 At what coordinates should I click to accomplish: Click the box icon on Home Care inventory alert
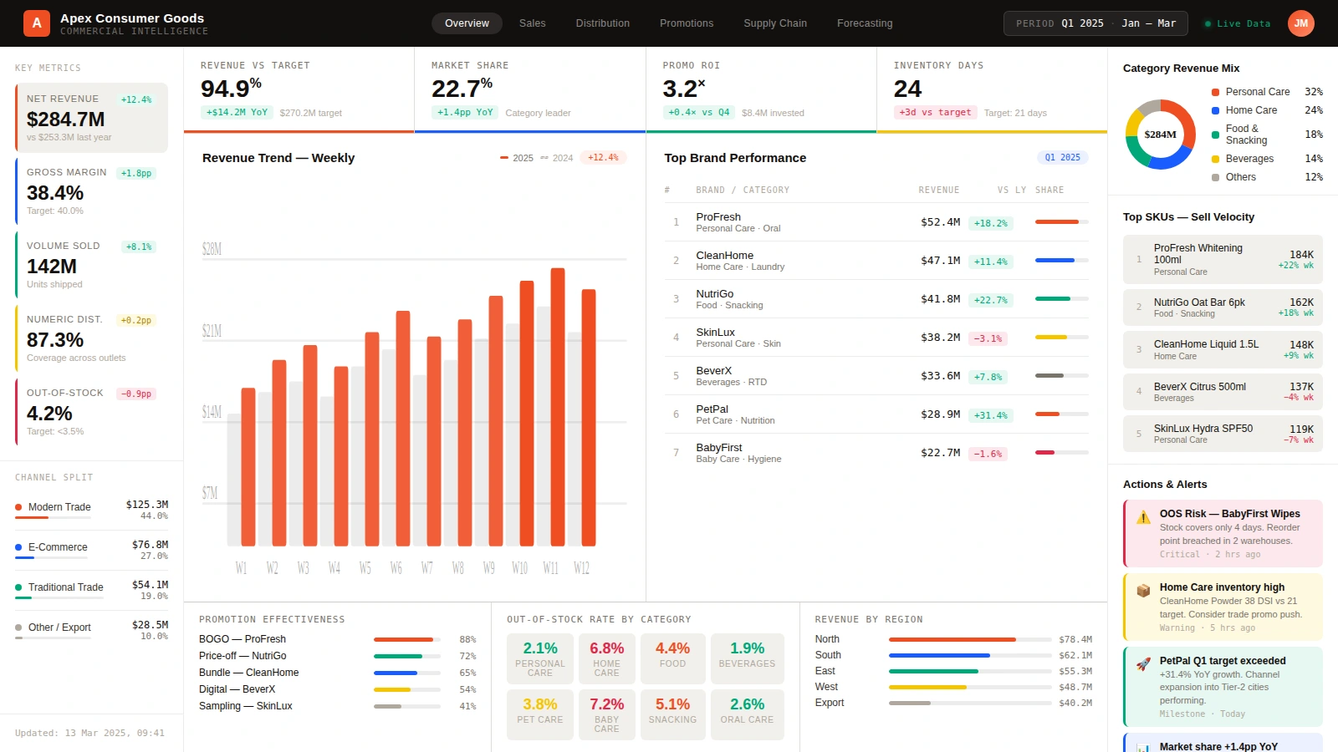1142,590
